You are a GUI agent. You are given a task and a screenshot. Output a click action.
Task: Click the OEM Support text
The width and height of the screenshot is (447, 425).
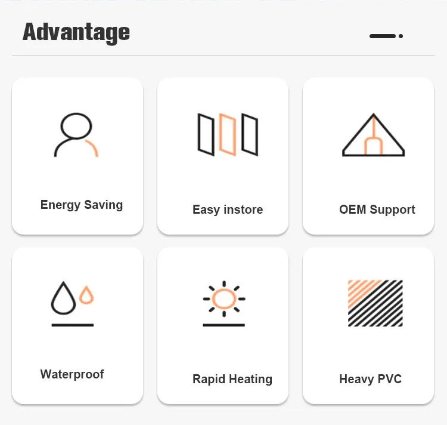(377, 210)
